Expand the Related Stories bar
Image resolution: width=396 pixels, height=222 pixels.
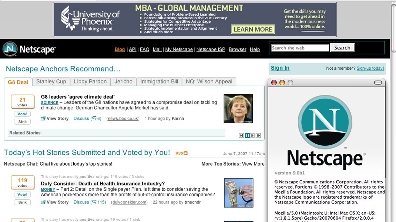pyautogui.click(x=116, y=133)
